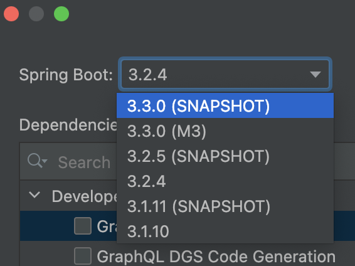Choose 3.3.0 (M3) from version list
355x266 pixels.
(x=225, y=130)
